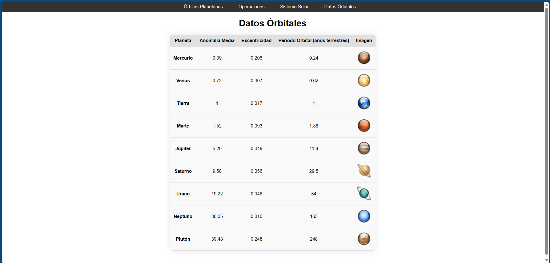Select the Mercurio row name

pyautogui.click(x=183, y=58)
